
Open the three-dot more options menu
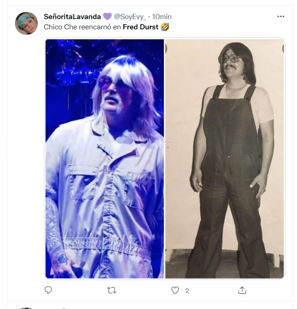click(281, 17)
